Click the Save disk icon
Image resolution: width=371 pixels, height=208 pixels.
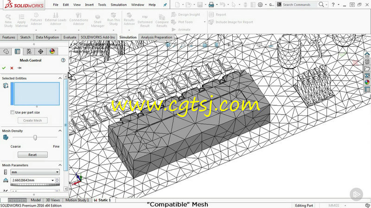click(x=200, y=5)
